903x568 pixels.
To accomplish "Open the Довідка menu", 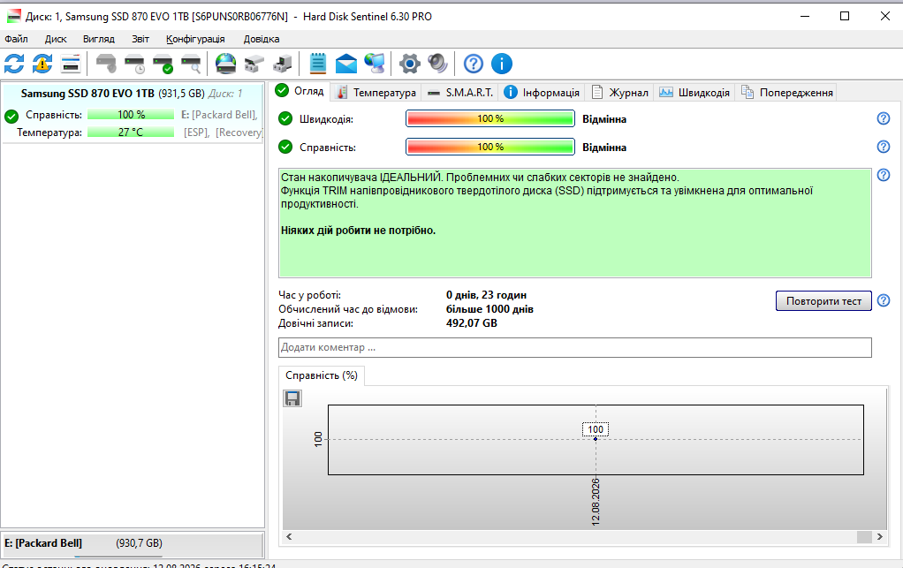I will click(262, 39).
